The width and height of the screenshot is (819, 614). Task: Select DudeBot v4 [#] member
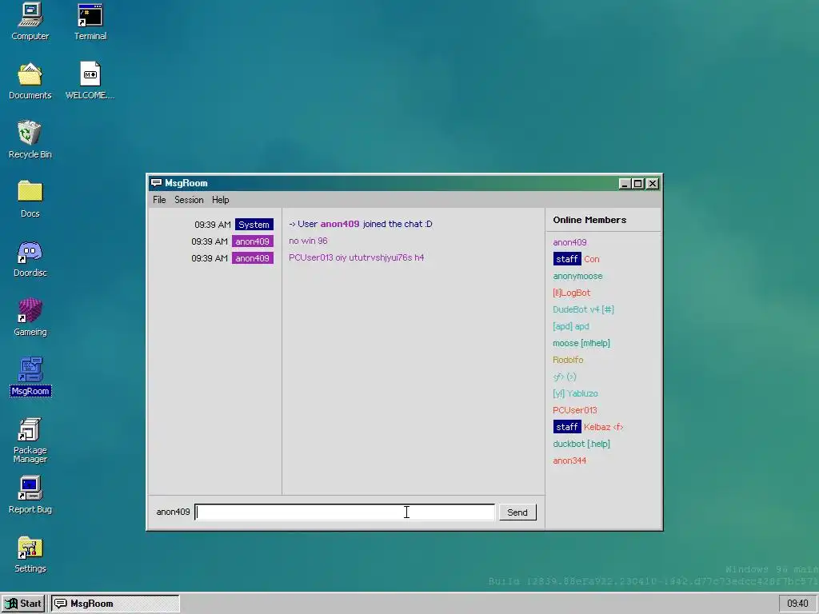(x=583, y=309)
